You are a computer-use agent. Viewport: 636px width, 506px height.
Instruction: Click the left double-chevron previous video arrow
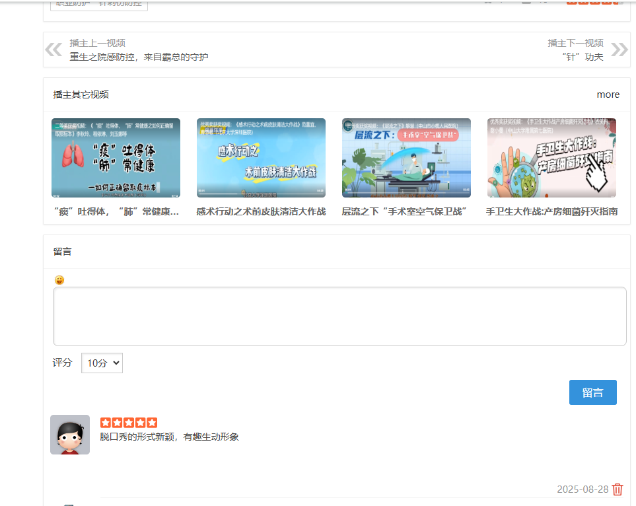pos(53,50)
